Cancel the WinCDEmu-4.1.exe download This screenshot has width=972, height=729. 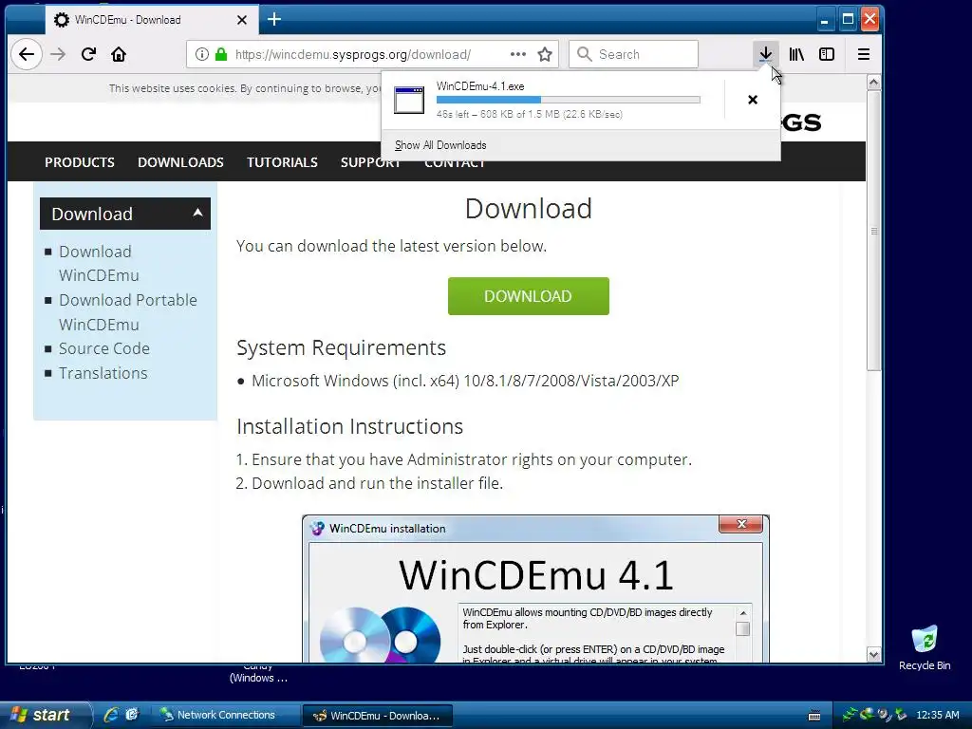tap(753, 100)
